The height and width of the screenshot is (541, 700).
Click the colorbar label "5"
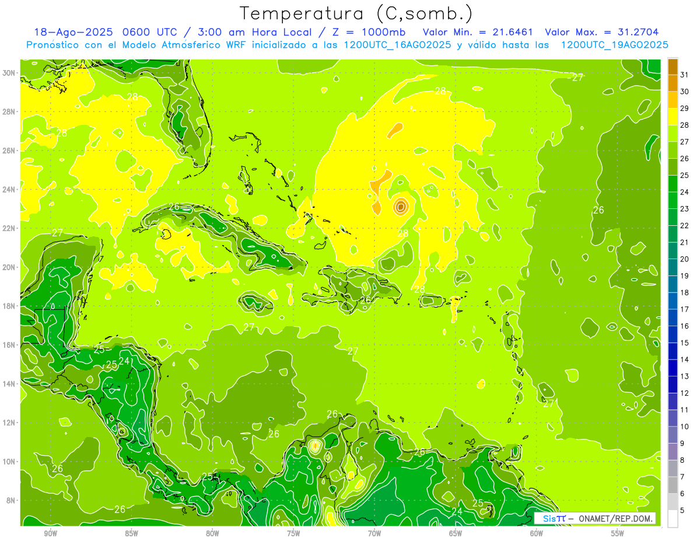[682, 510]
